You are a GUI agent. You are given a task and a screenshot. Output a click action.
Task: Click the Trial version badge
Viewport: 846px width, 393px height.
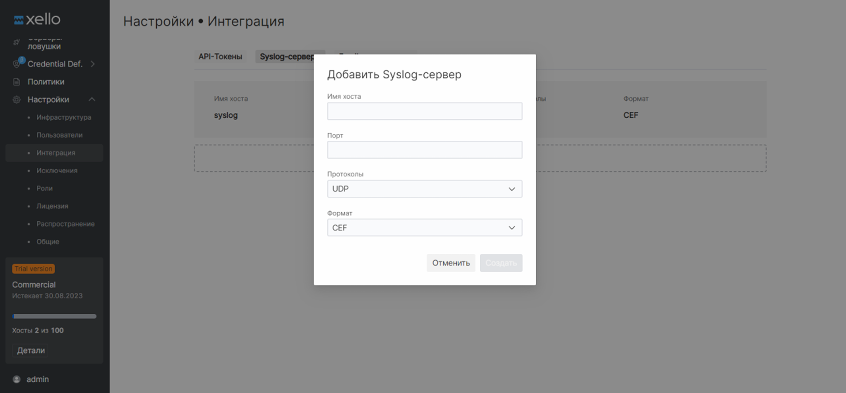click(33, 268)
